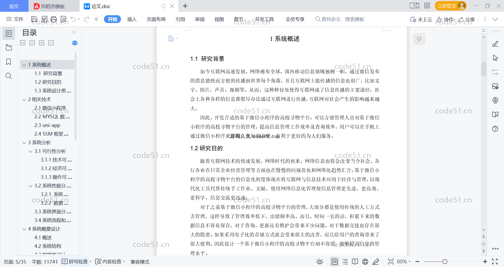Image resolution: width=504 pixels, height=267 pixels.
Task: Open the help question mark icon
Action: tap(495, 129)
